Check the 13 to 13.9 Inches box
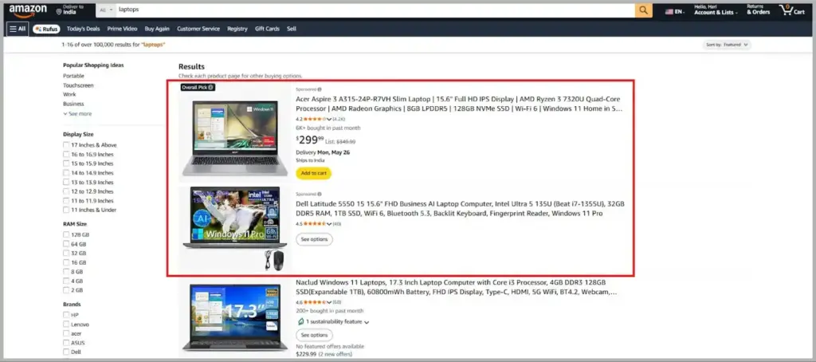The height and width of the screenshot is (362, 816). [x=66, y=183]
